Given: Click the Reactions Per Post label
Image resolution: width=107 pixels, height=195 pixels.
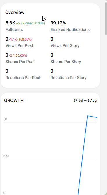Looking at the screenshot, I should pyautogui.click(x=23, y=78).
